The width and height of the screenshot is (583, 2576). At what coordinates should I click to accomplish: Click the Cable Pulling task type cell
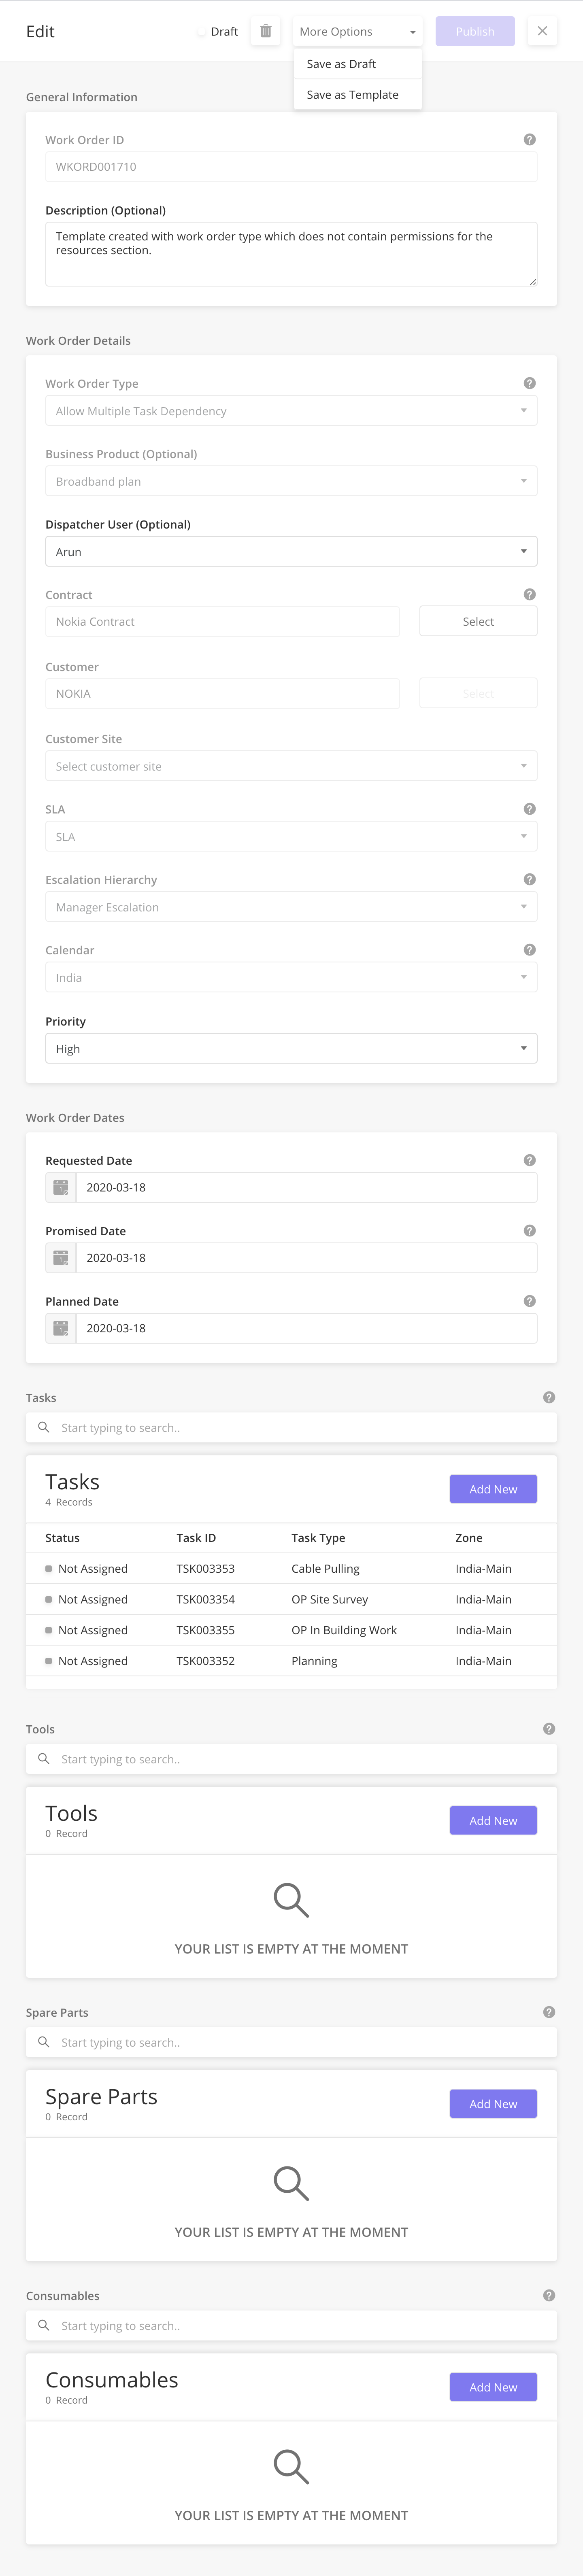coord(325,1569)
